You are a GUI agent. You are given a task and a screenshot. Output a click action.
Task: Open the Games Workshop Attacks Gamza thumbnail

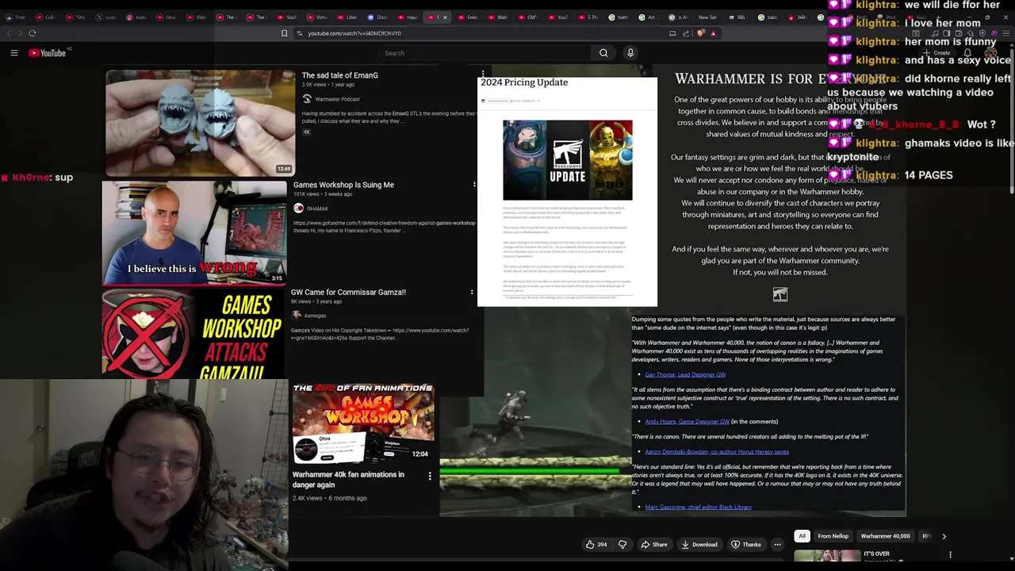click(192, 334)
